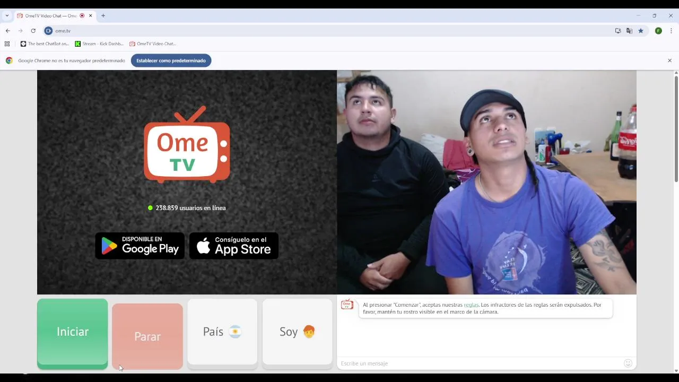Open the OmeTV Video Chat bookmark
This screenshot has width=679, height=382.
tap(153, 44)
